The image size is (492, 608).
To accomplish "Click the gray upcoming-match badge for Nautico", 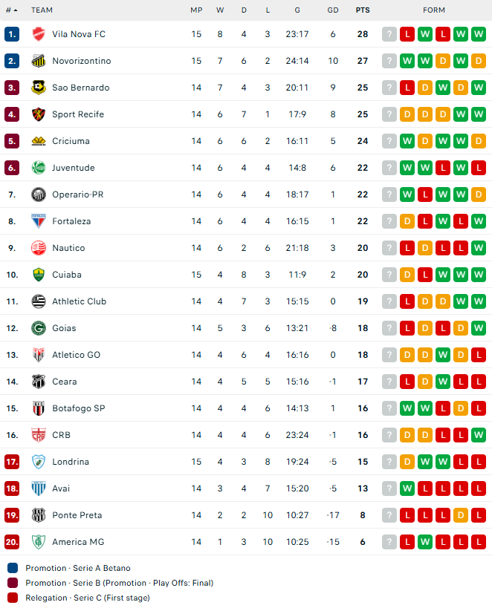I will click(x=389, y=248).
